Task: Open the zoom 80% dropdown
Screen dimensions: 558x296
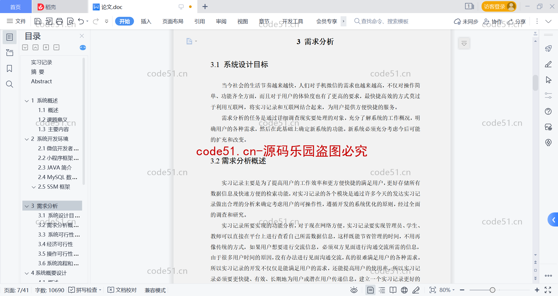Action: click(x=453, y=290)
